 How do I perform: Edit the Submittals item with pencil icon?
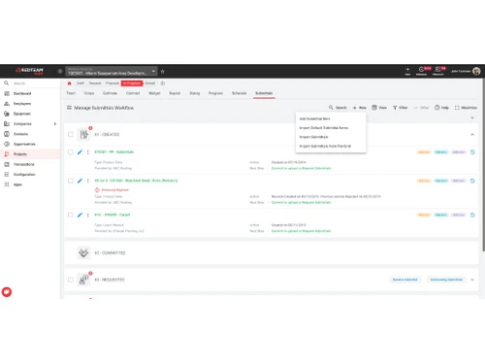point(80,152)
